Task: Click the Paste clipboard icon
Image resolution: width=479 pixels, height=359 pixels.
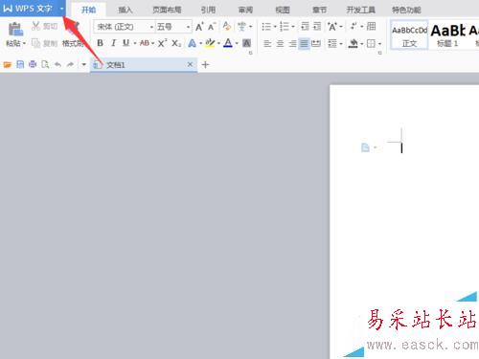Action: pos(15,29)
